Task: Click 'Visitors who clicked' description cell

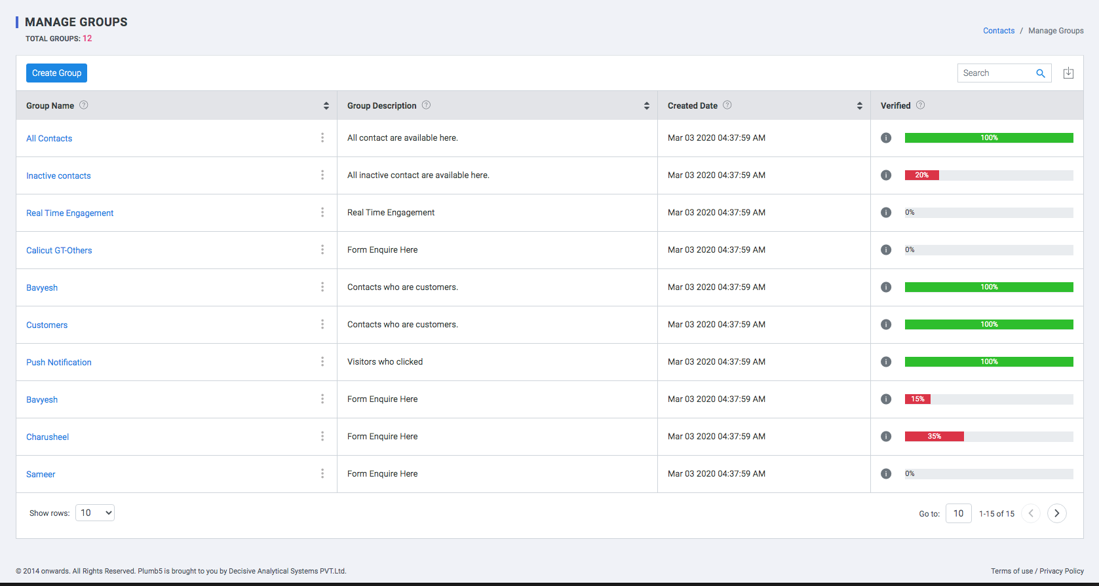Action: [x=385, y=361]
